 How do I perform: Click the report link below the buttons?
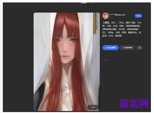click(105, 60)
